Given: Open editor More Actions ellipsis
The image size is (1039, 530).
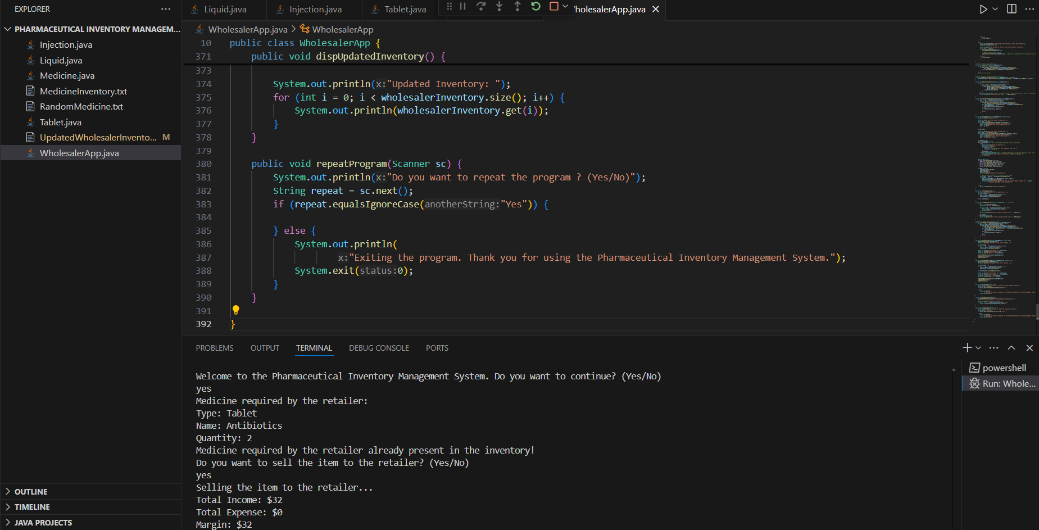Looking at the screenshot, I should (x=1029, y=9).
